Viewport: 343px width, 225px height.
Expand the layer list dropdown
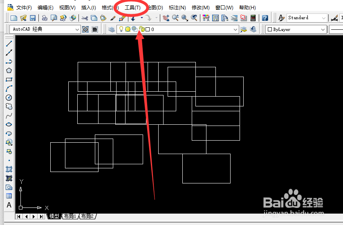[x=235, y=29]
